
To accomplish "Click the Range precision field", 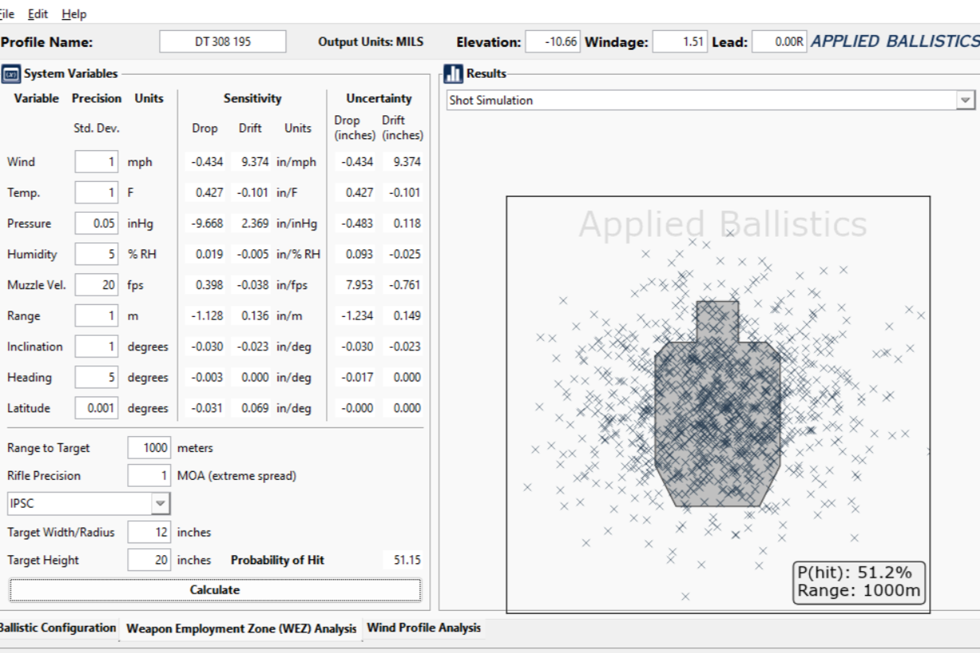I will tap(97, 315).
